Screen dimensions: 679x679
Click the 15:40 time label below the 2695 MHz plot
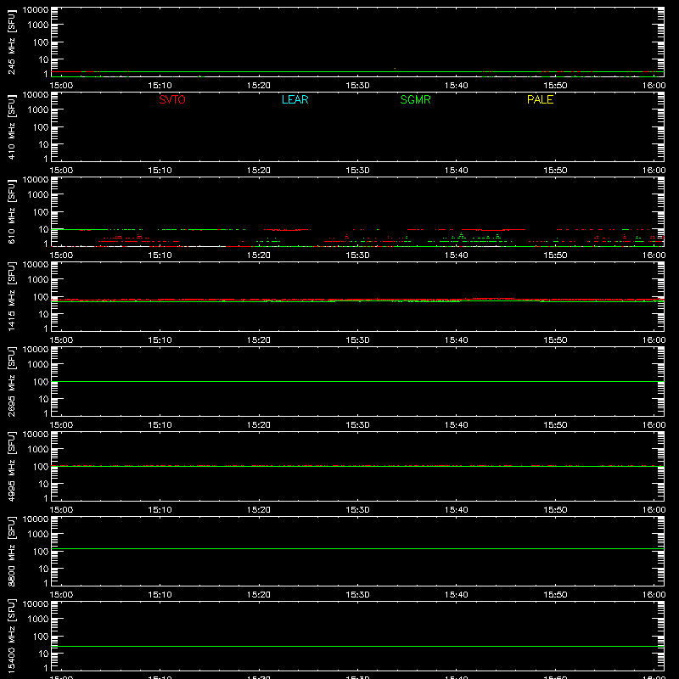(456, 425)
